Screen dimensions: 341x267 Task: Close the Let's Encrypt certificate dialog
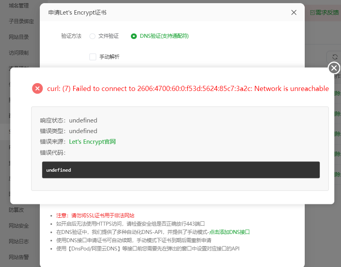point(294,13)
